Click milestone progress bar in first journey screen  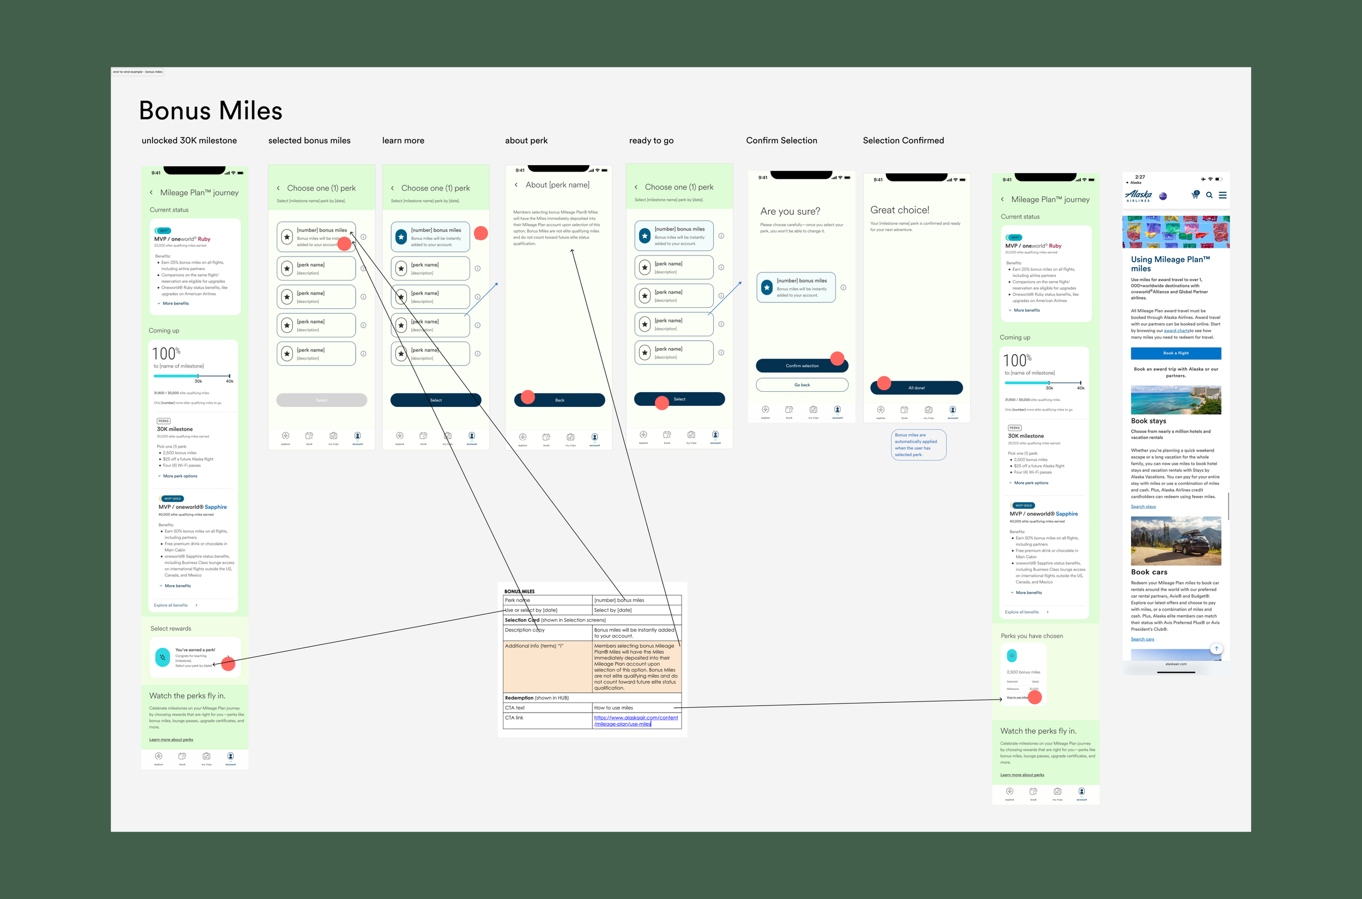(193, 376)
